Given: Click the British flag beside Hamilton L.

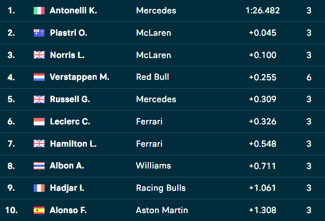Looking at the screenshot, I should pos(39,144).
